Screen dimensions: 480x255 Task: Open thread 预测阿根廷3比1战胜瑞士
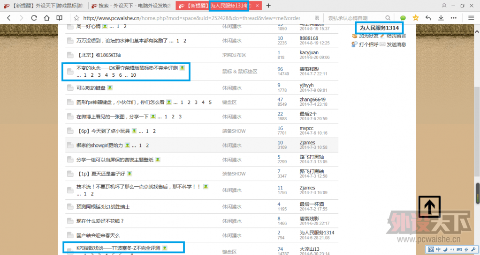tap(103, 206)
